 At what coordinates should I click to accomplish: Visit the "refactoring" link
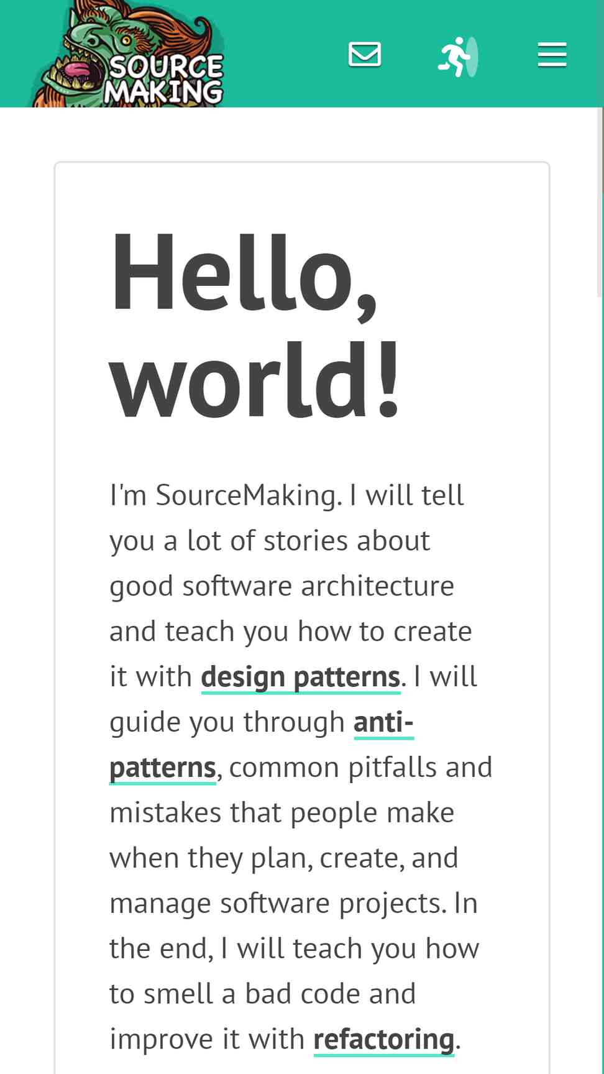coord(384,1039)
